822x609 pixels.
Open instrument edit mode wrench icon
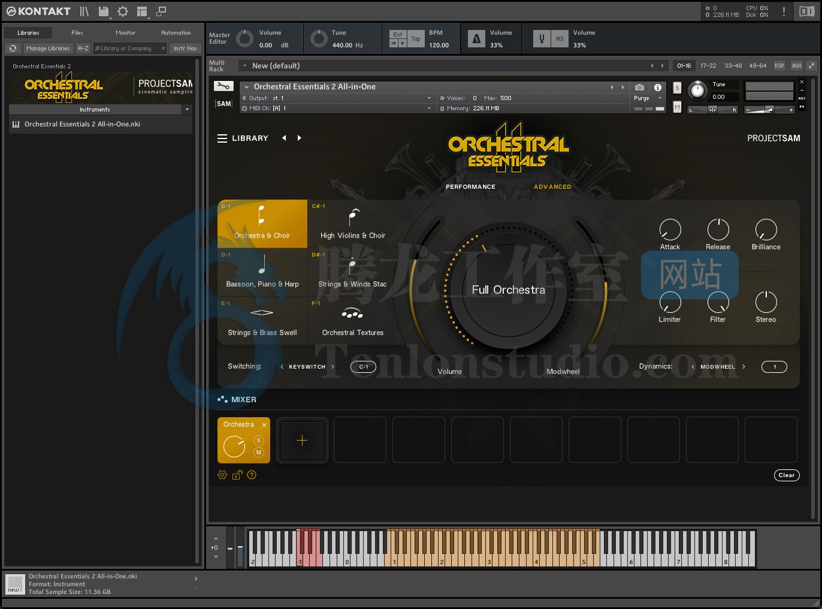223,86
